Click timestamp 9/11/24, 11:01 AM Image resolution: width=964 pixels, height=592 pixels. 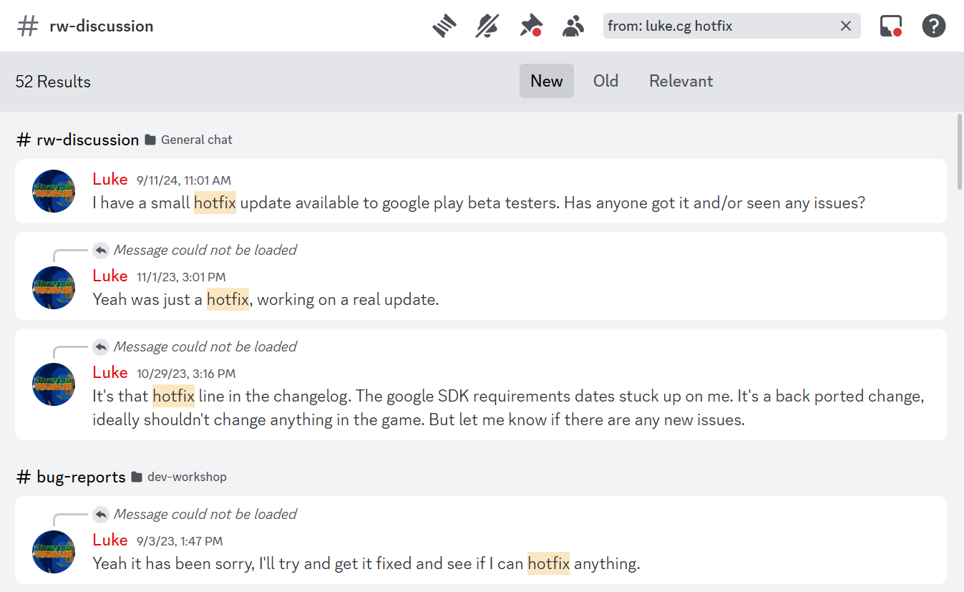click(x=184, y=180)
